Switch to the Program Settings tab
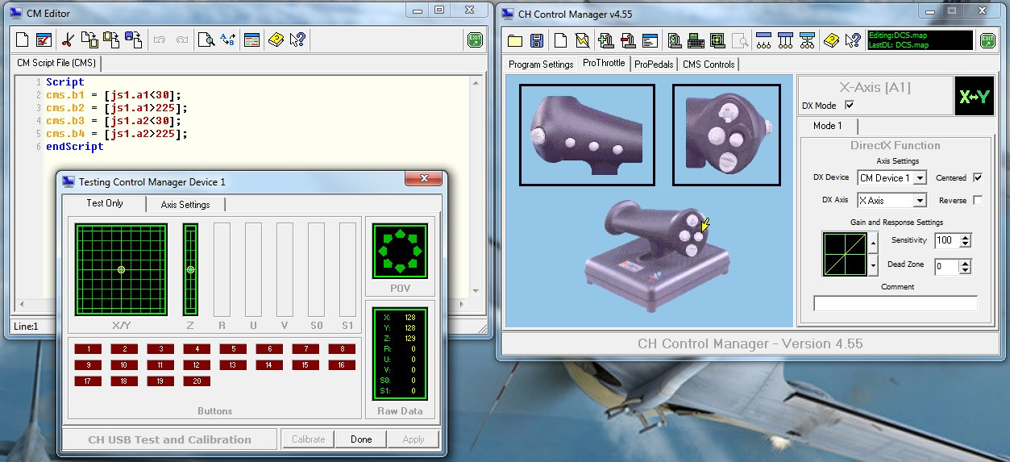The image size is (1010, 462). pos(542,65)
